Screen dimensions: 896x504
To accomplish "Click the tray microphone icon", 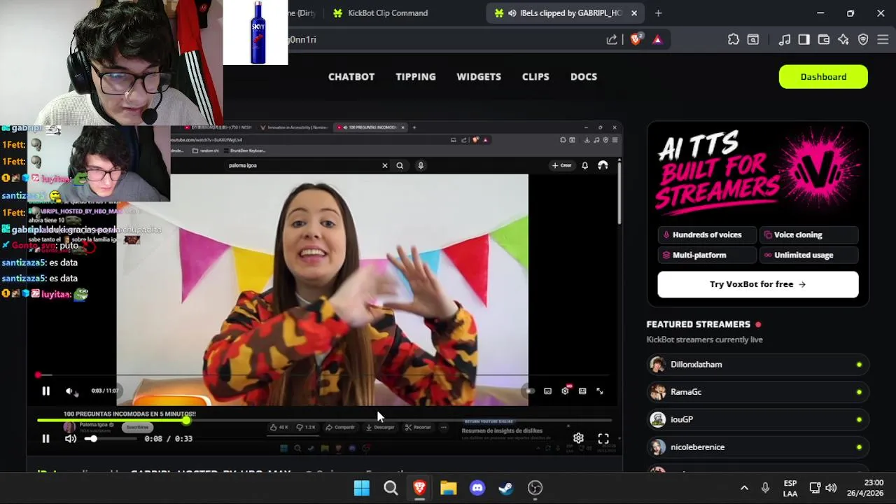I will point(765,488).
